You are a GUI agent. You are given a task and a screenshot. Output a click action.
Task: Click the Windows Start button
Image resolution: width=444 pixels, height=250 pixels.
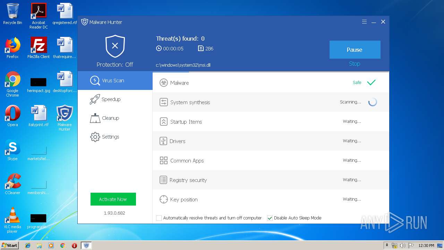tap(10, 245)
